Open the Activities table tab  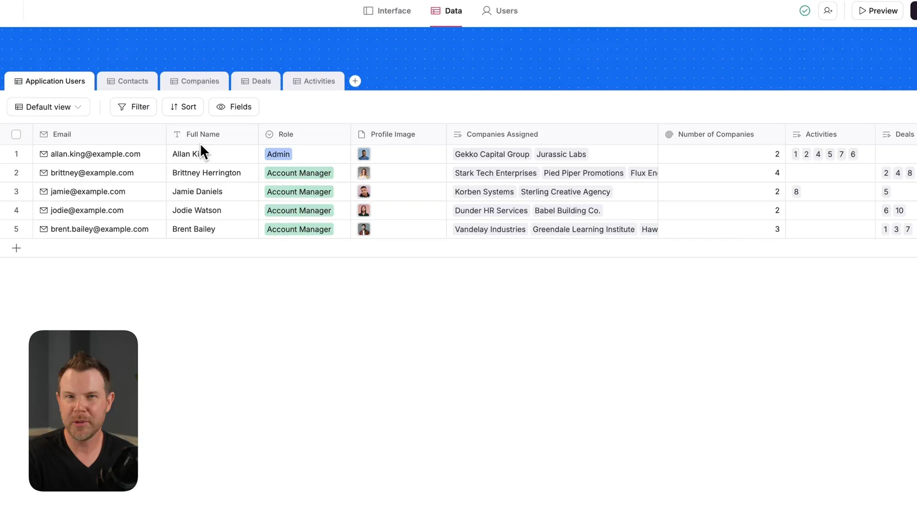point(314,81)
